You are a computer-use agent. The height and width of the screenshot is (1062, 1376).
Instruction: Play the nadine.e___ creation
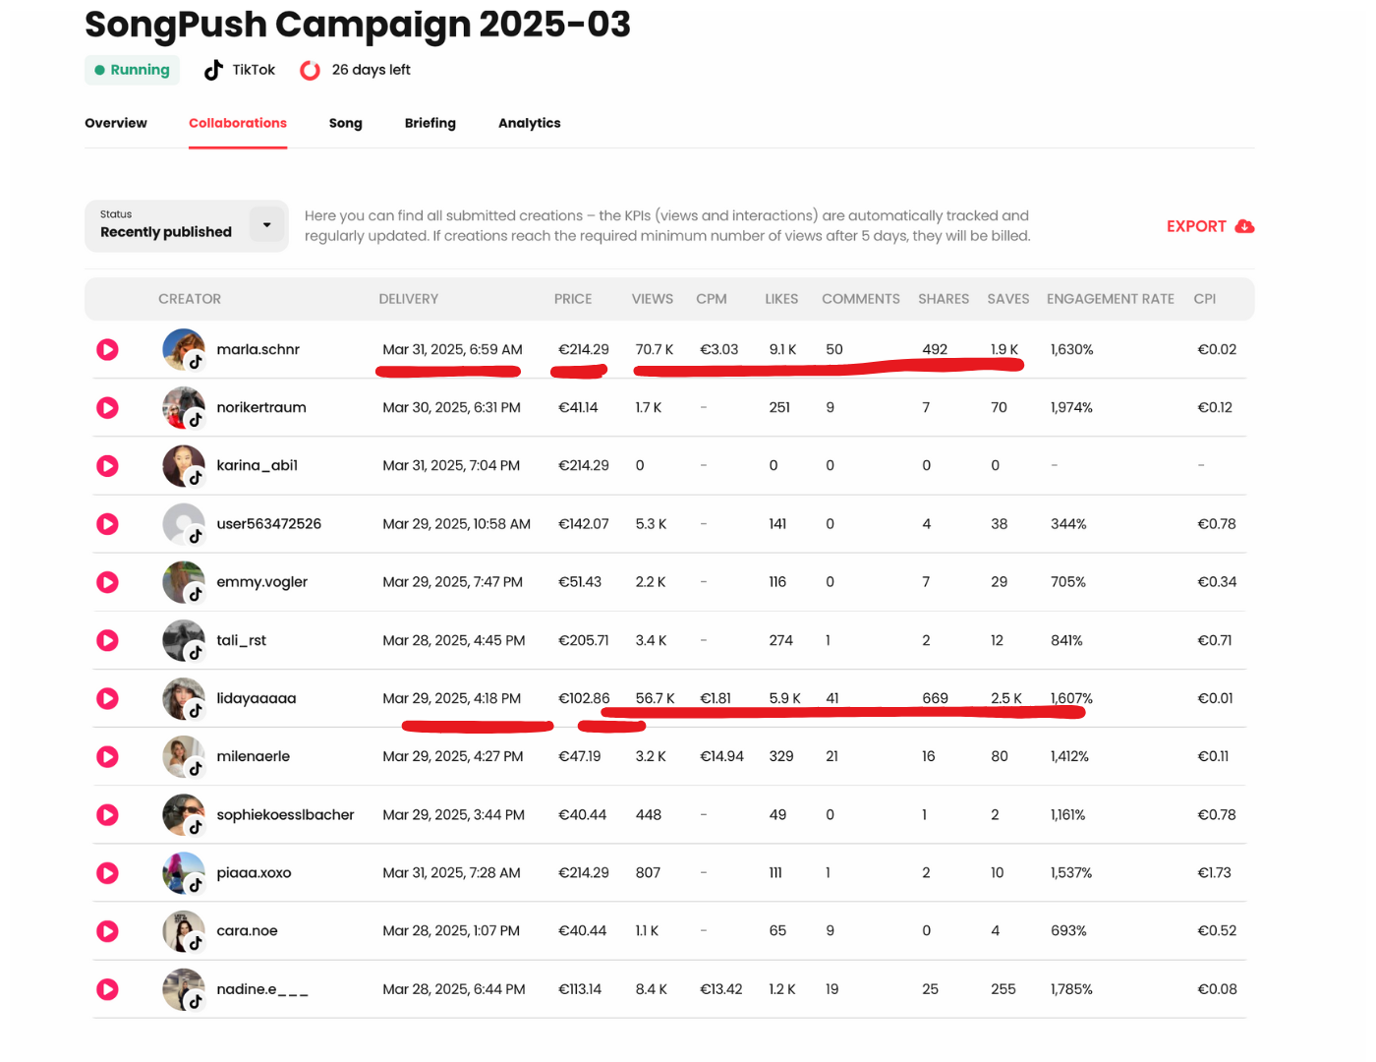(x=108, y=989)
